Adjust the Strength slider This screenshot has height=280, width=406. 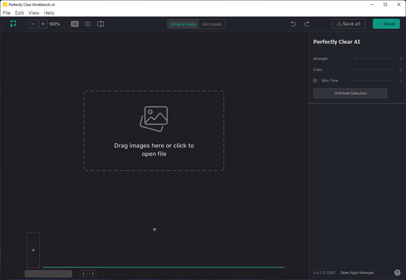(x=373, y=59)
